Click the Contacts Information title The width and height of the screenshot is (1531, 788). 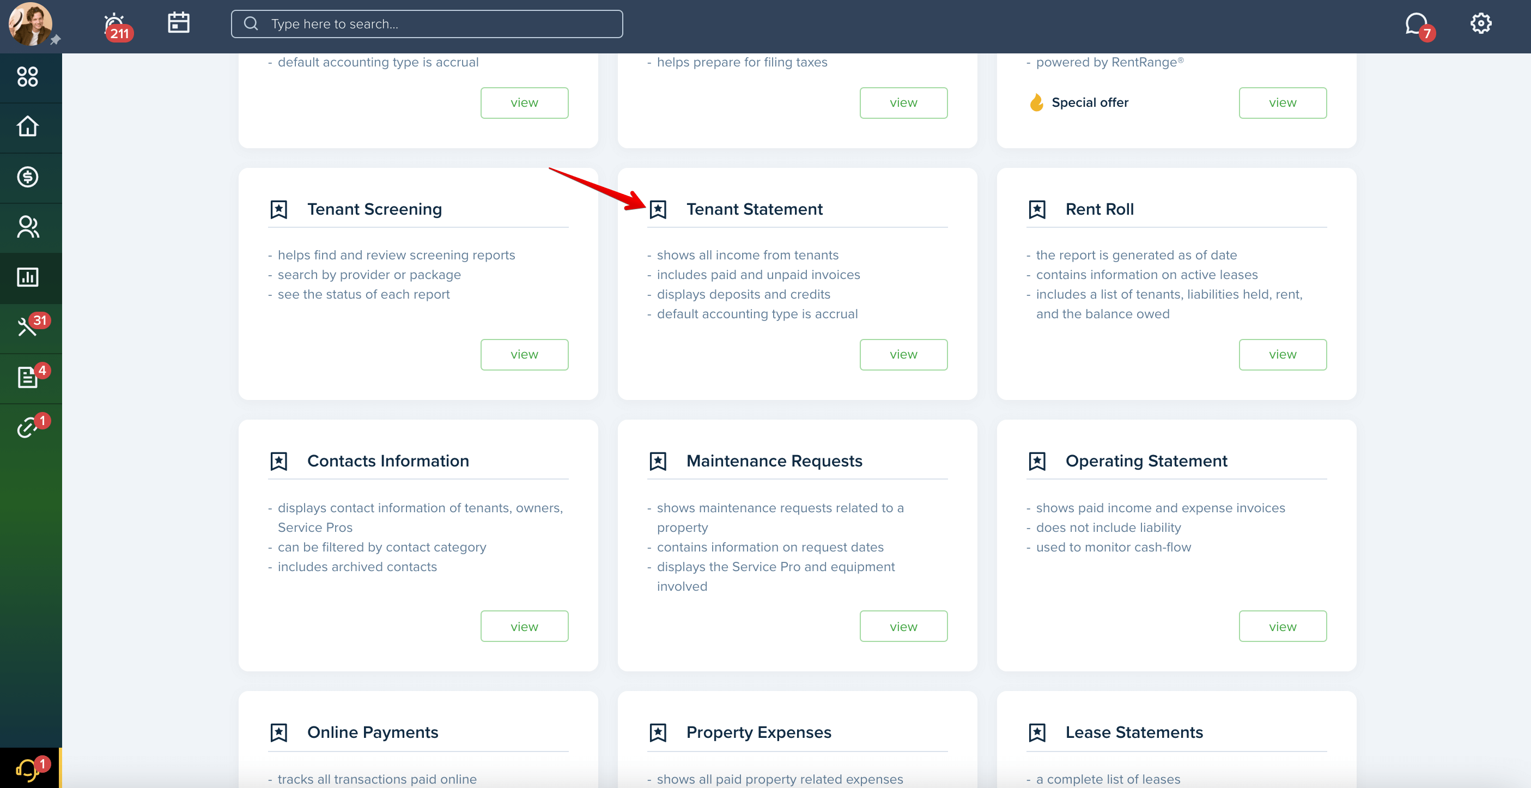[x=388, y=461]
